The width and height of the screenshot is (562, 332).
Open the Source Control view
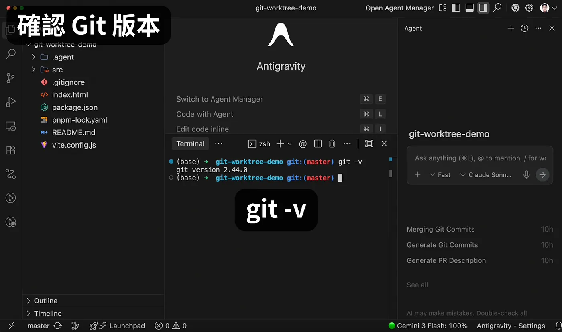11,78
